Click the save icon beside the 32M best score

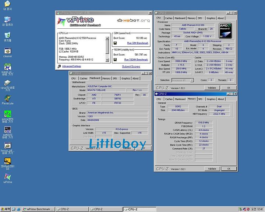[115, 43]
